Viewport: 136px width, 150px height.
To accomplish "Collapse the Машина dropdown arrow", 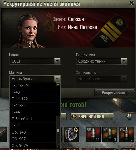I will pos(57,79).
